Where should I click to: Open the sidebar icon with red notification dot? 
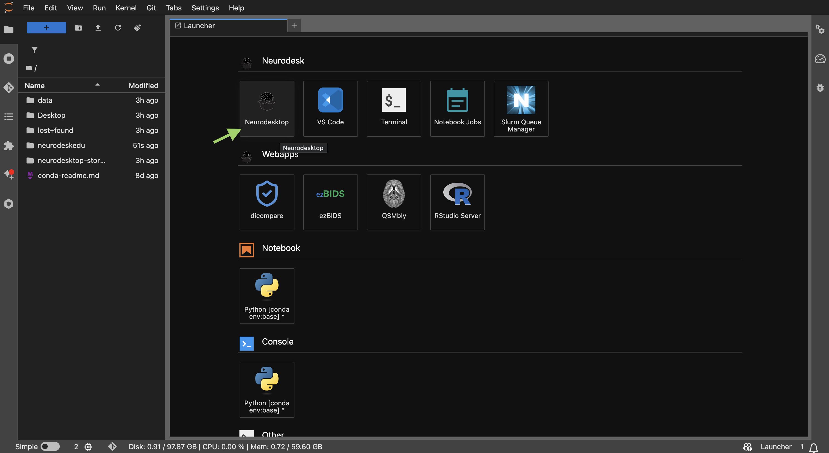(9, 174)
